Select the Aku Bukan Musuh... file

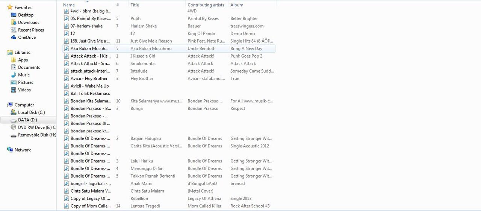coord(89,49)
